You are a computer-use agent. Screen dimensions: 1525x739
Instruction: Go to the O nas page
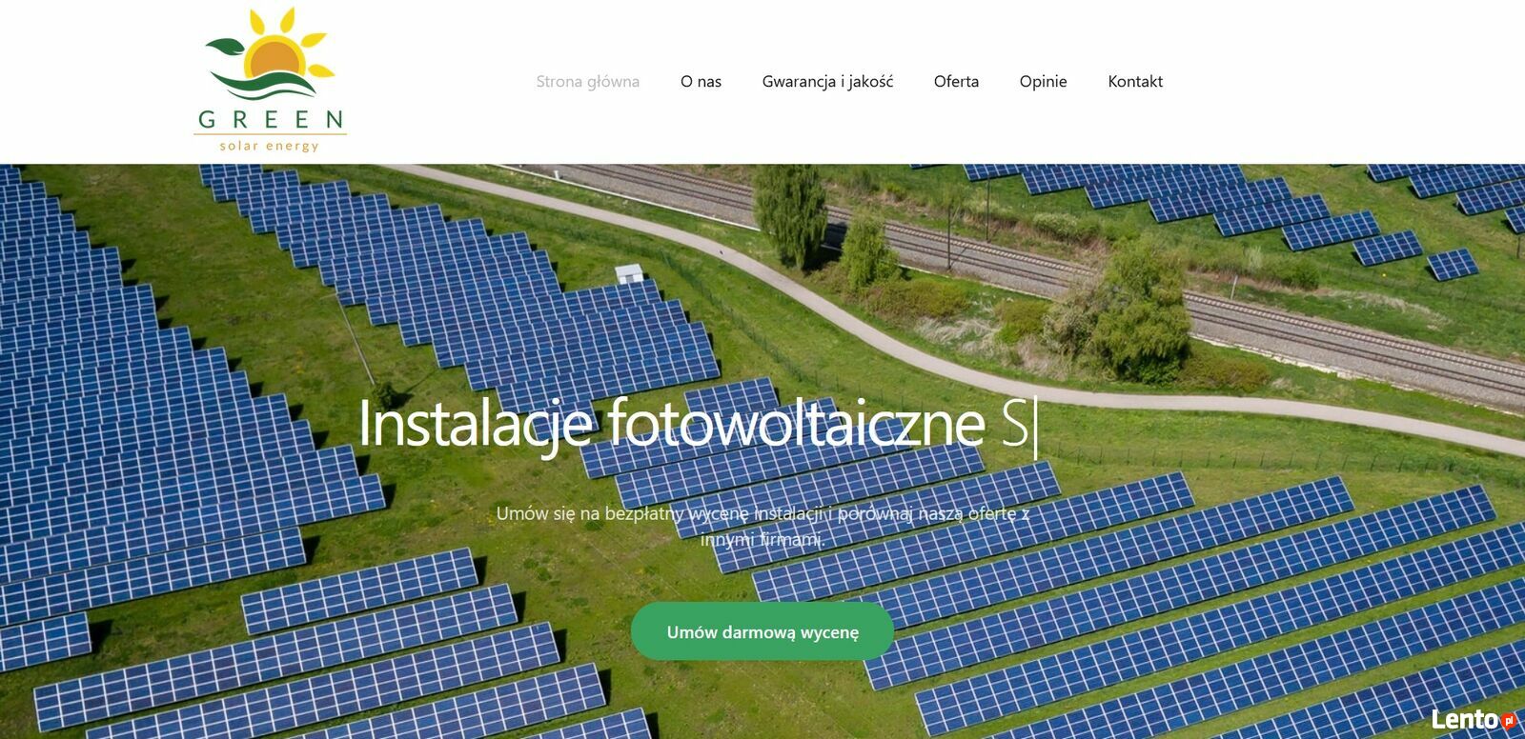[x=701, y=82]
